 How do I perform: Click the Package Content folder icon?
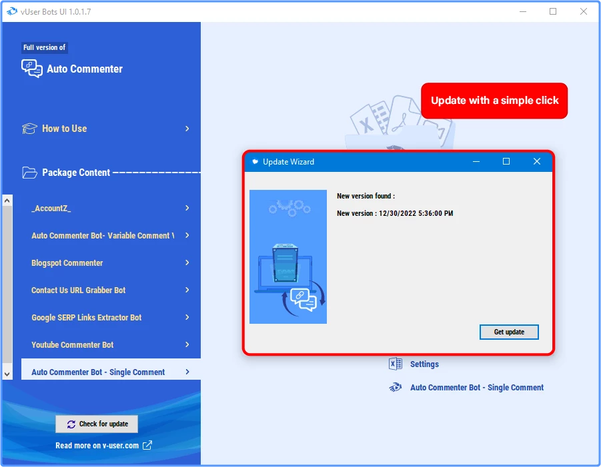tap(29, 173)
